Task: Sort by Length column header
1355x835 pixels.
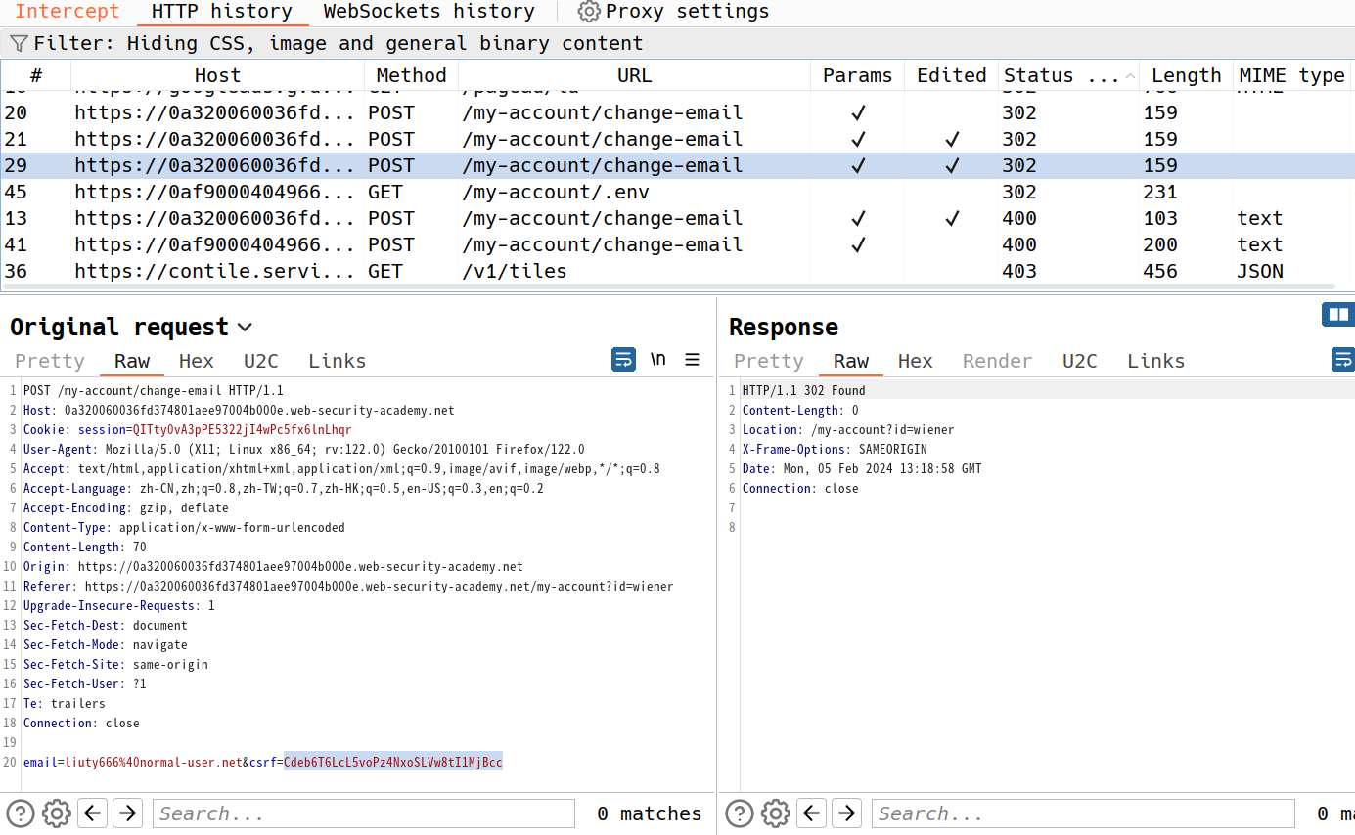Action: pyautogui.click(x=1186, y=75)
